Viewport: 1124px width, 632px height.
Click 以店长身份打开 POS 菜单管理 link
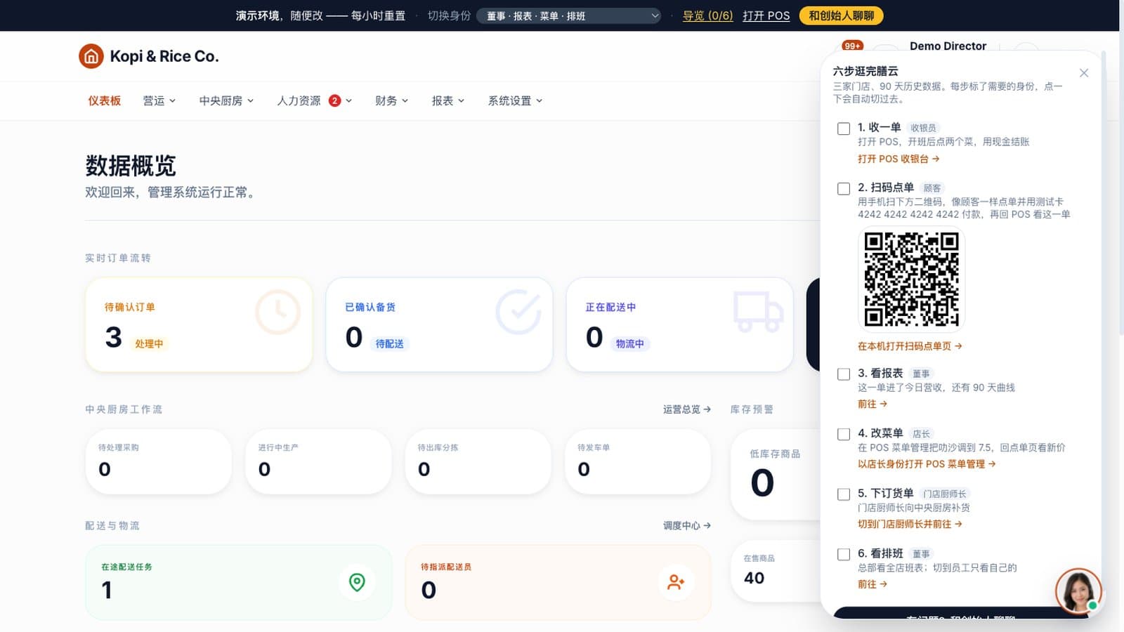pyautogui.click(x=927, y=463)
